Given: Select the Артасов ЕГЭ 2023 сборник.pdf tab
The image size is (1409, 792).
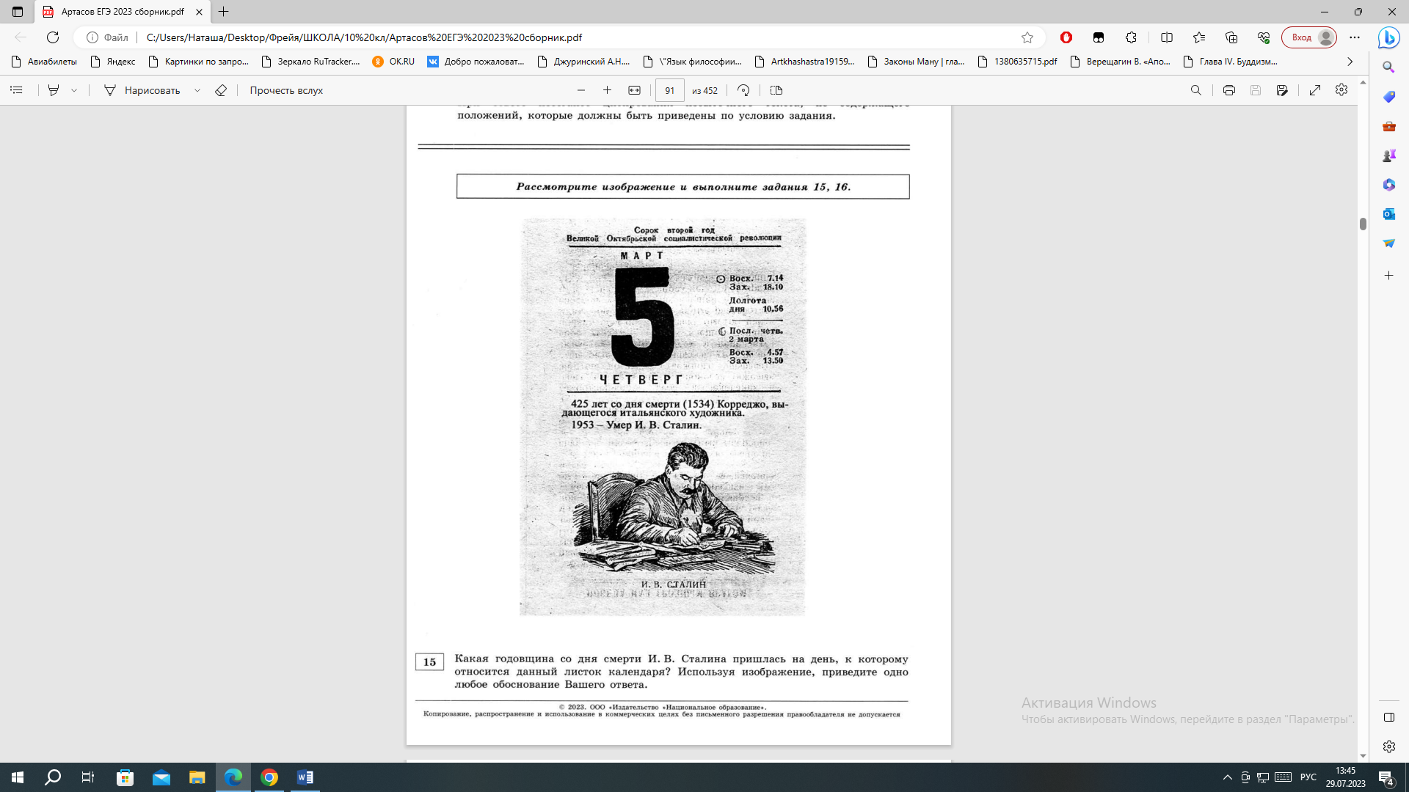Looking at the screenshot, I should point(122,12).
